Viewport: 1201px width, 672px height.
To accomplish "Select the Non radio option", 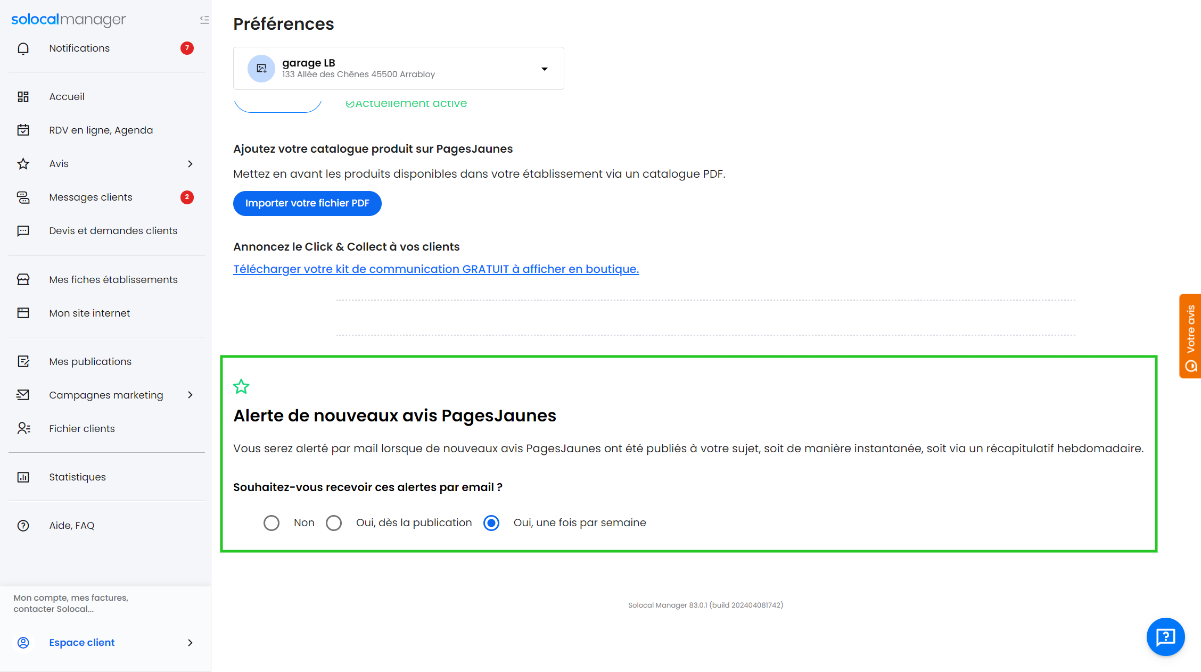I will (272, 523).
